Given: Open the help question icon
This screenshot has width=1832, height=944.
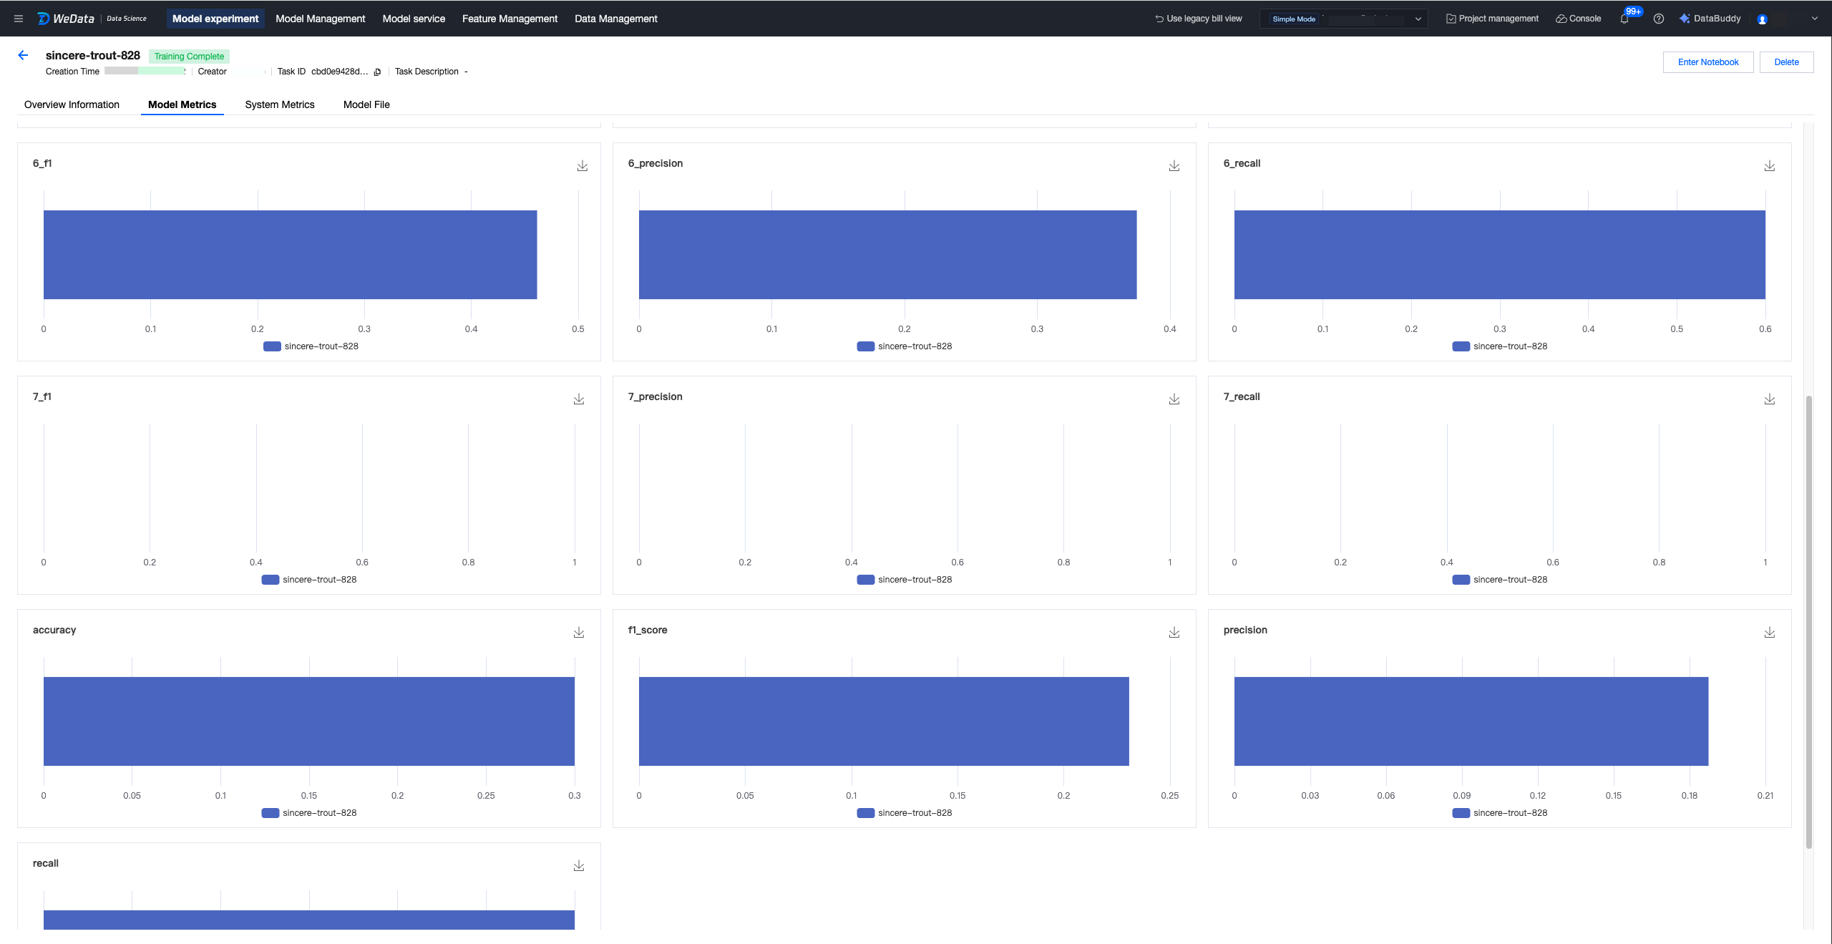Looking at the screenshot, I should pyautogui.click(x=1658, y=19).
